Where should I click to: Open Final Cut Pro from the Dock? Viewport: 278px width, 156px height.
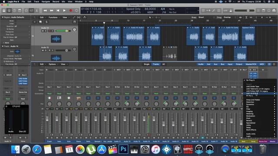tap(113, 149)
